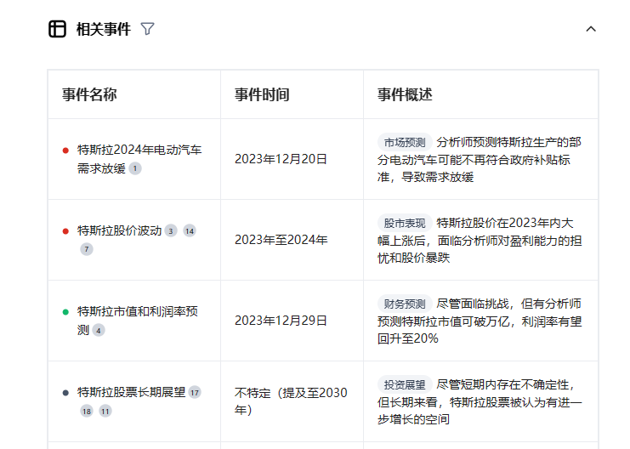Image resolution: width=630 pixels, height=449 pixels.
Task: Click the 投资展望 tag
Action: [405, 384]
